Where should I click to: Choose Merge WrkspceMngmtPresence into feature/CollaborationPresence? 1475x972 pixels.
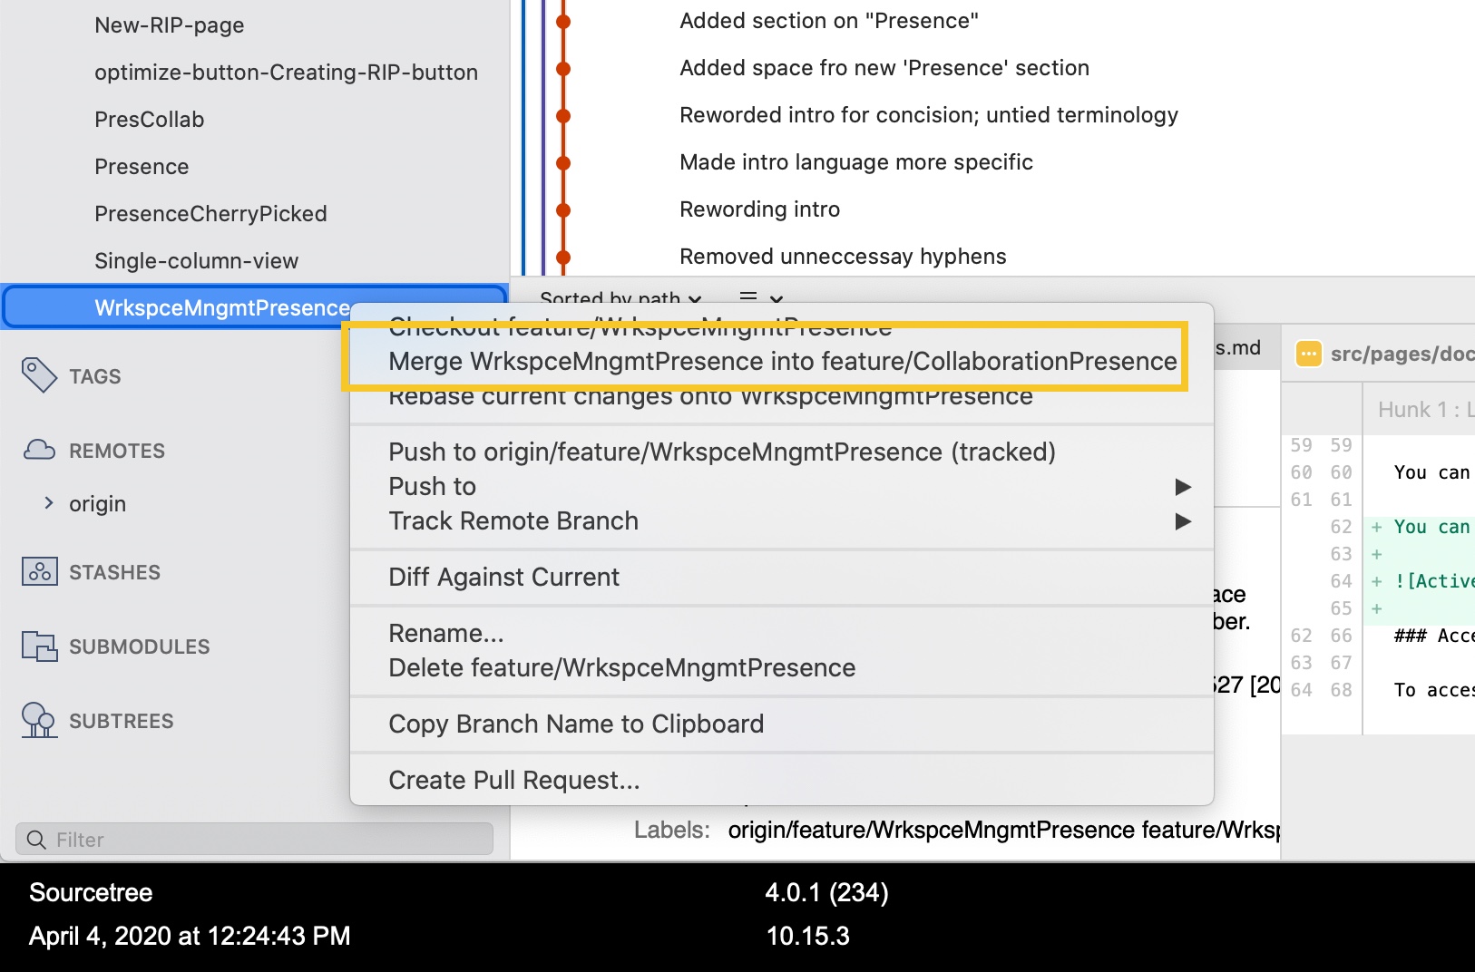coord(782,361)
